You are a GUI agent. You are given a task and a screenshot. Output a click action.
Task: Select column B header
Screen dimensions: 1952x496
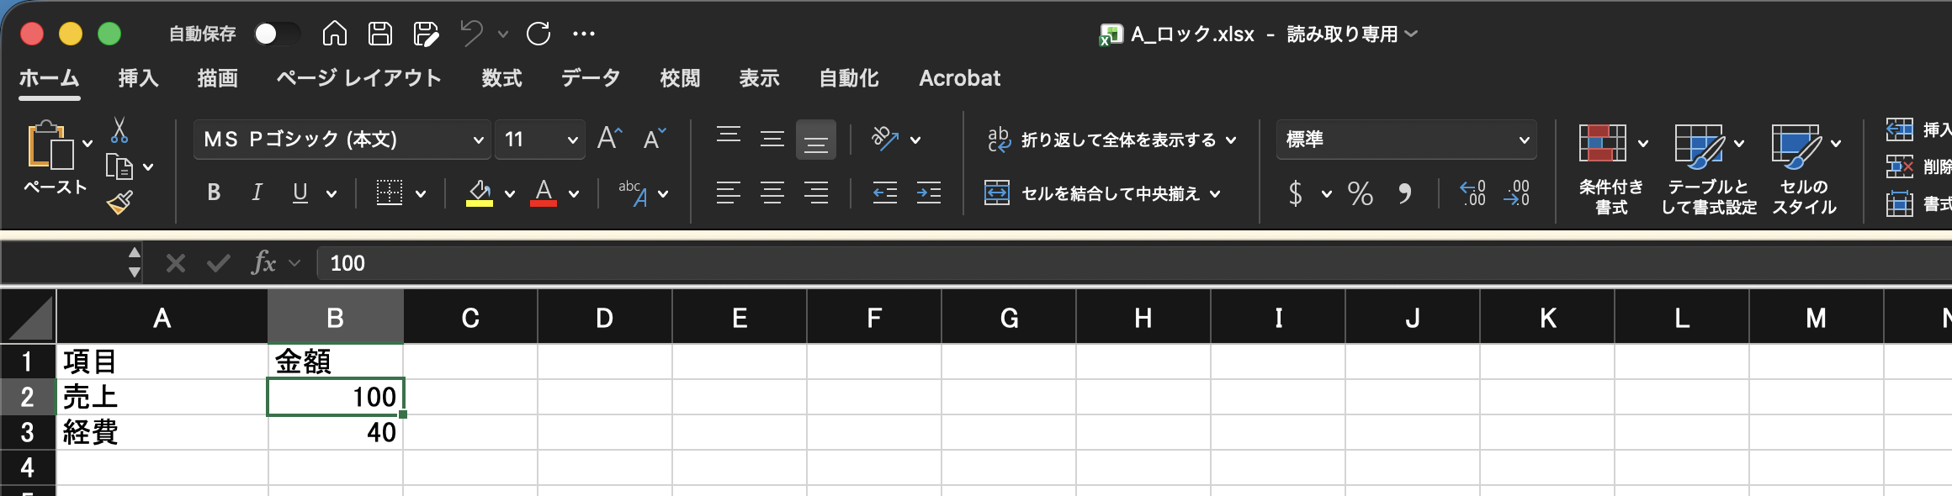point(335,317)
